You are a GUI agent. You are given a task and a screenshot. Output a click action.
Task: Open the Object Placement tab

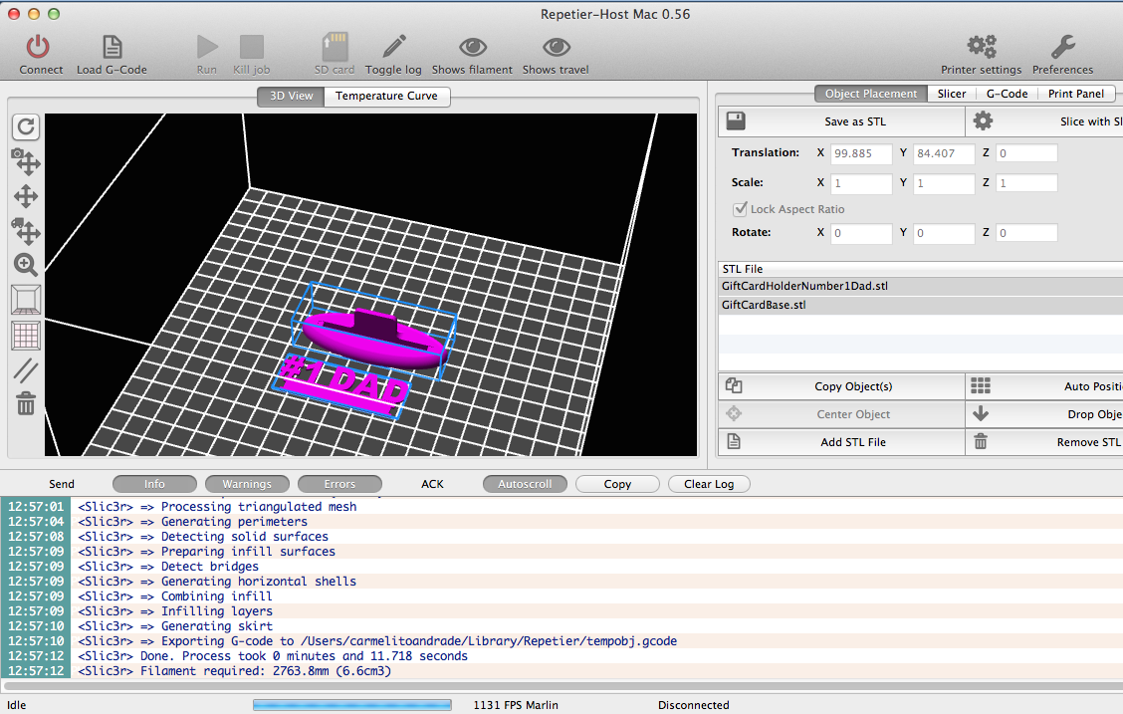click(870, 94)
